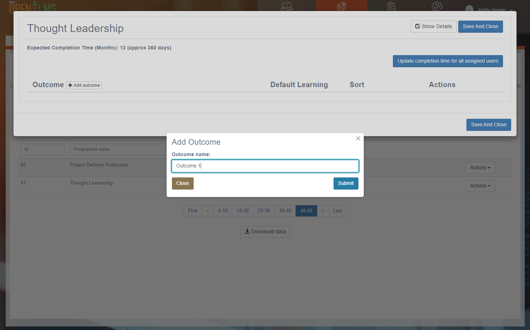The height and width of the screenshot is (330, 530).
Task: Open the book reading icon in navbar
Action: click(x=287, y=6)
